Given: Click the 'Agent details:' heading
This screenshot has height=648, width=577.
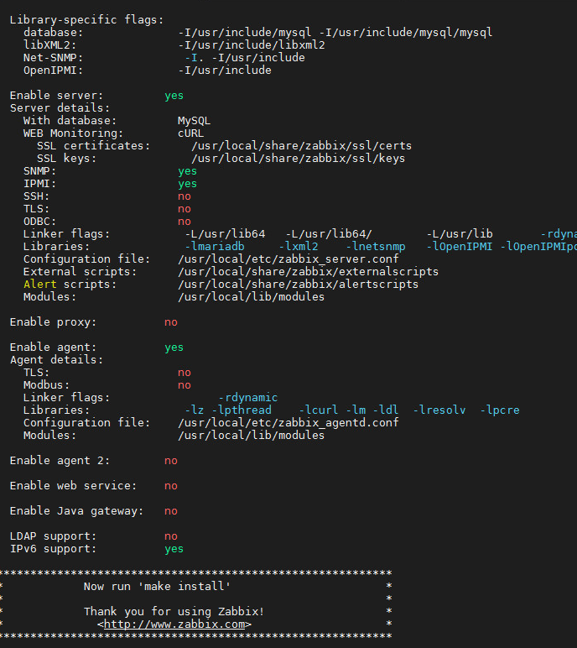Looking at the screenshot, I should tap(56, 360).
